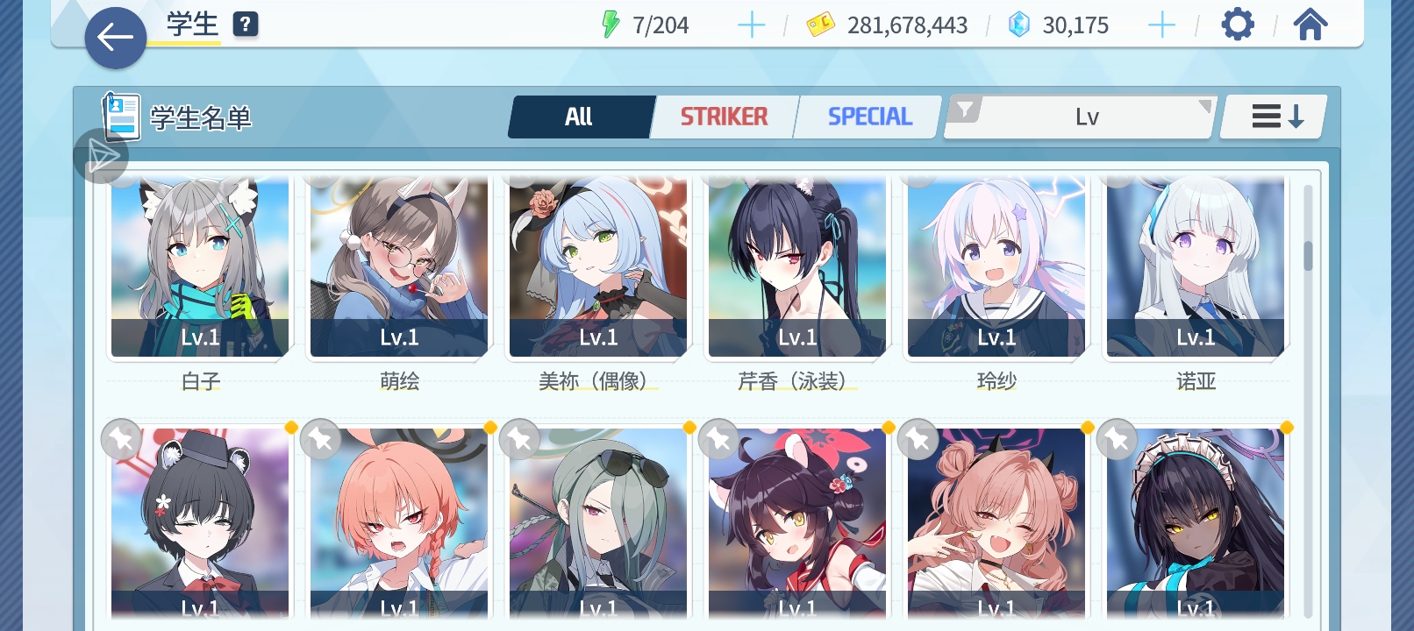Select the STRIKER tab
The image size is (1414, 631).
pos(725,117)
